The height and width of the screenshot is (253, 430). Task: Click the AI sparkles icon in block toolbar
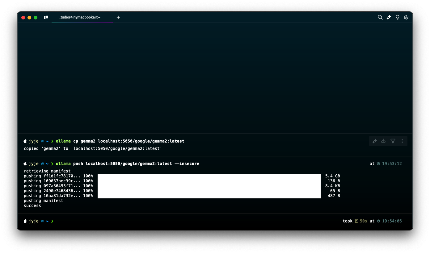(x=375, y=141)
